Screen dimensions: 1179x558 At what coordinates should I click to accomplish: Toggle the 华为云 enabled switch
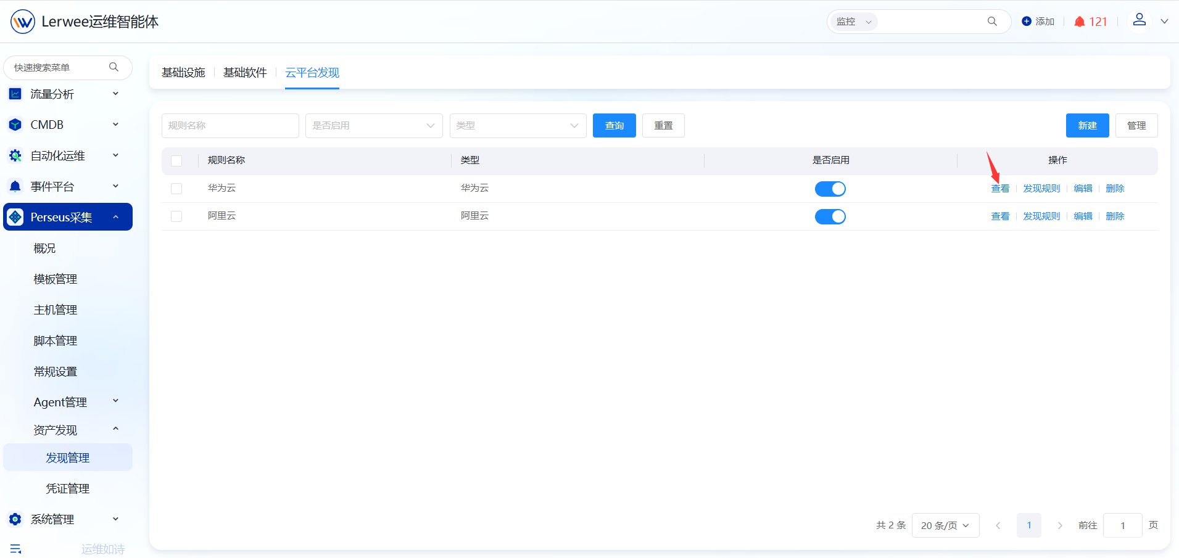click(x=830, y=189)
